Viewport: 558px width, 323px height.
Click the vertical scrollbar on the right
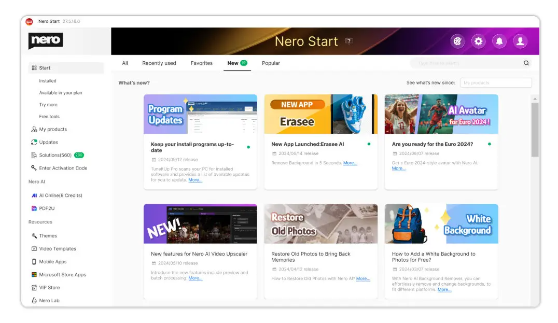pos(535,130)
